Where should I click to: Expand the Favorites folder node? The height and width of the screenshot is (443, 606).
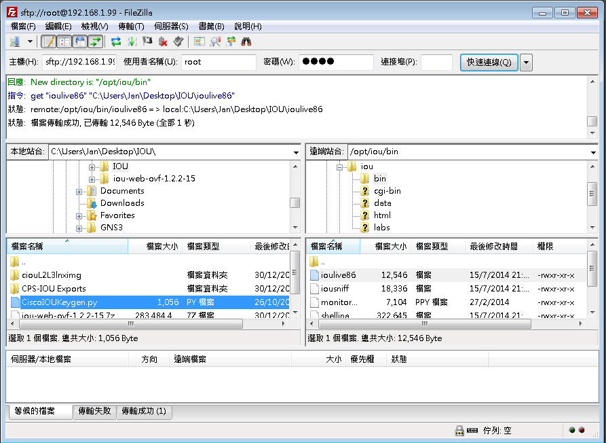(x=79, y=216)
